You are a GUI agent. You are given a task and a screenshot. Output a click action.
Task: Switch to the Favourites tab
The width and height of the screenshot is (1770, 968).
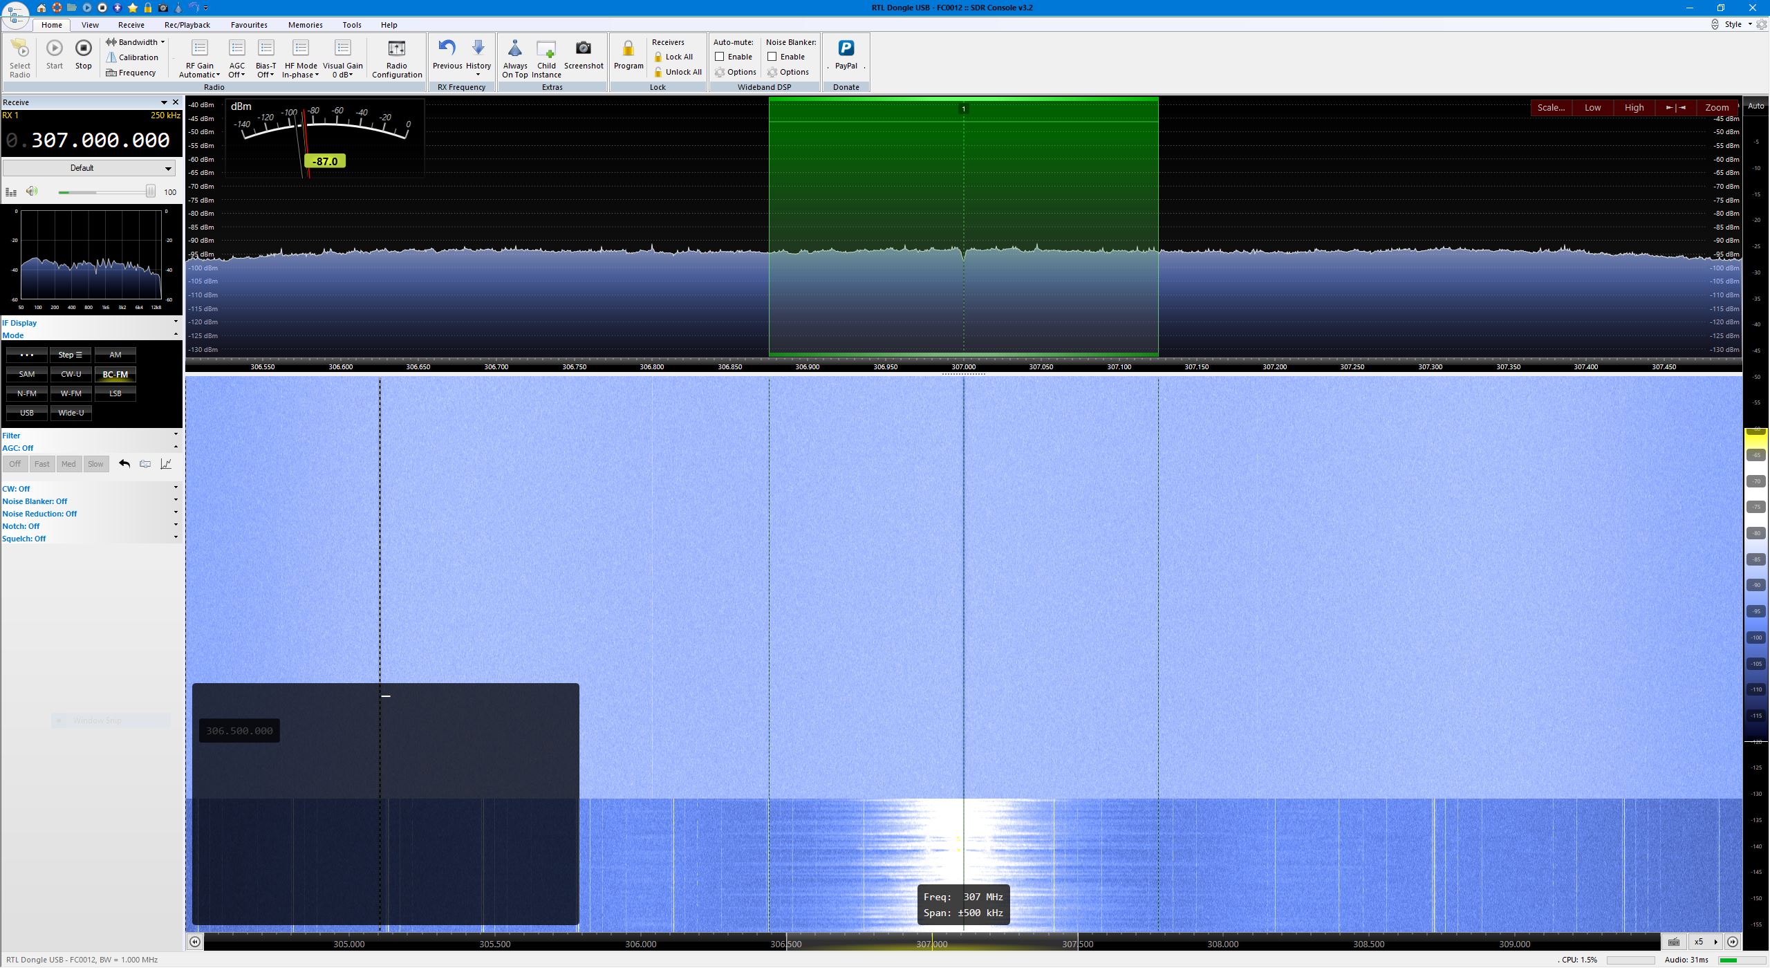pos(249,25)
